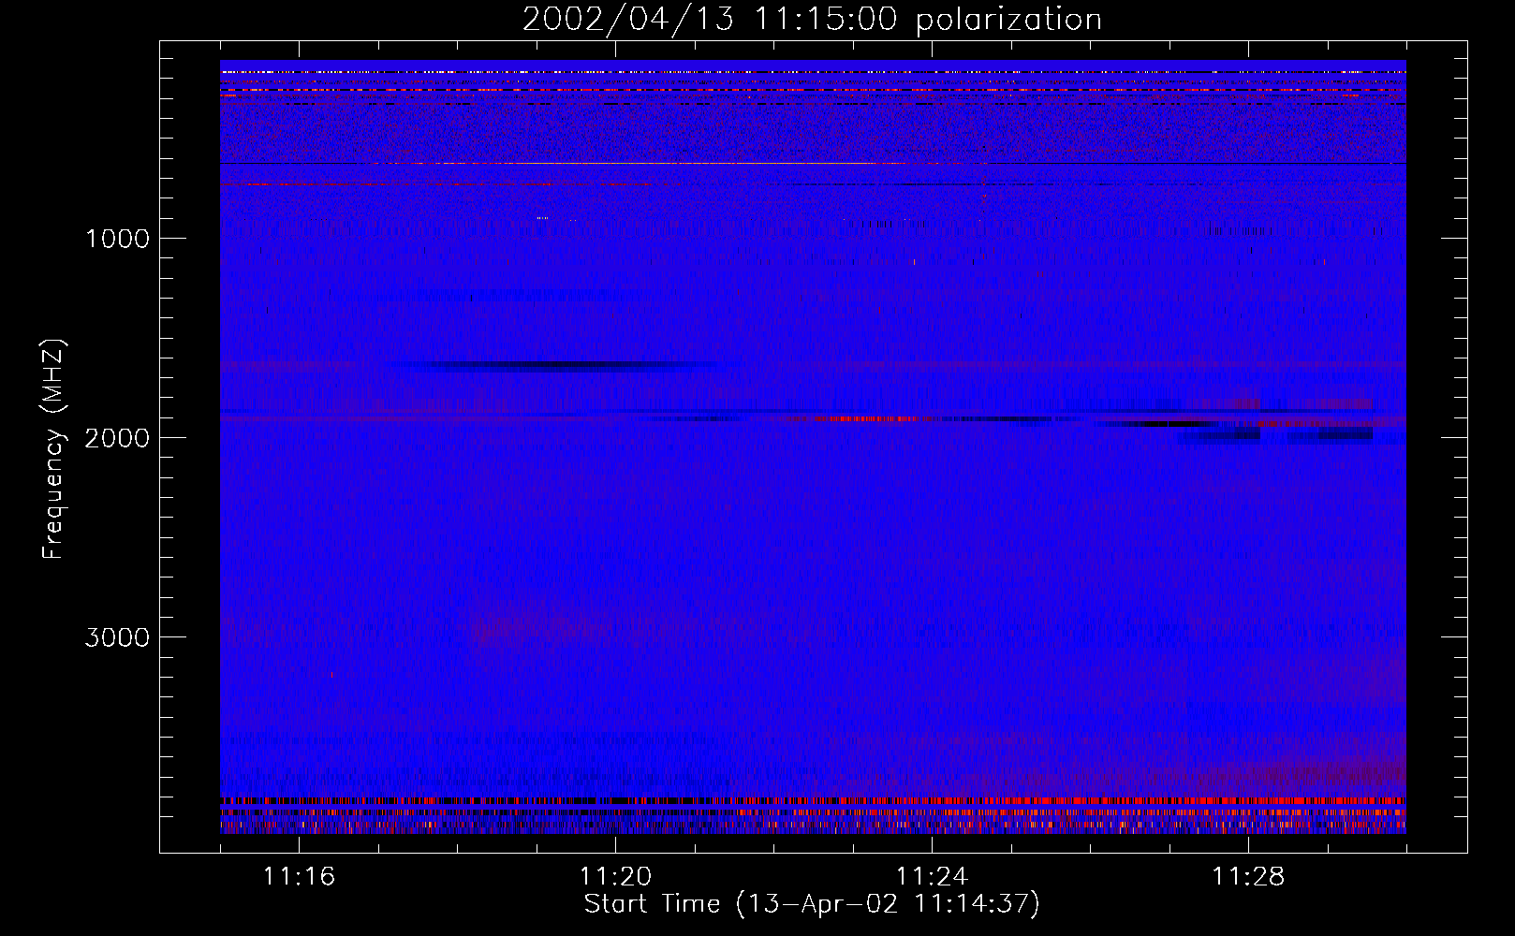Click the plot title "2002/04/13 11:15:00 polarization"
Image resolution: width=1515 pixels, height=936 pixels.
812,20
